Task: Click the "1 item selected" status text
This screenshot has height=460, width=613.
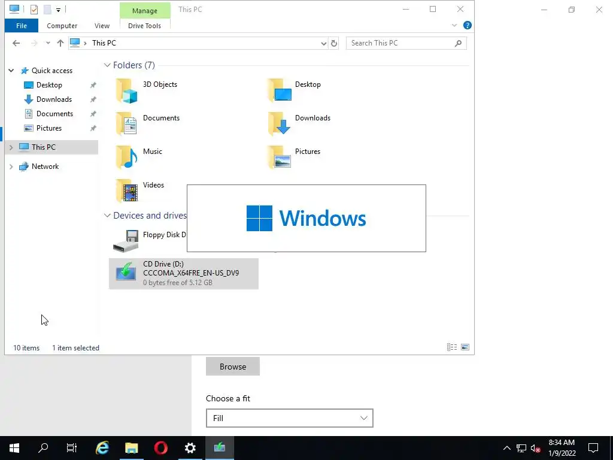Action: 76,348
